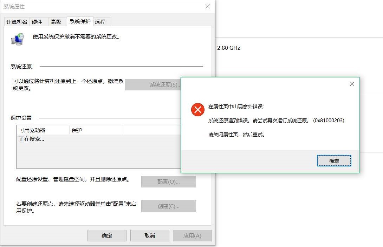The image size is (383, 247).
Task: Close the error message dialog
Action: tap(352, 84)
